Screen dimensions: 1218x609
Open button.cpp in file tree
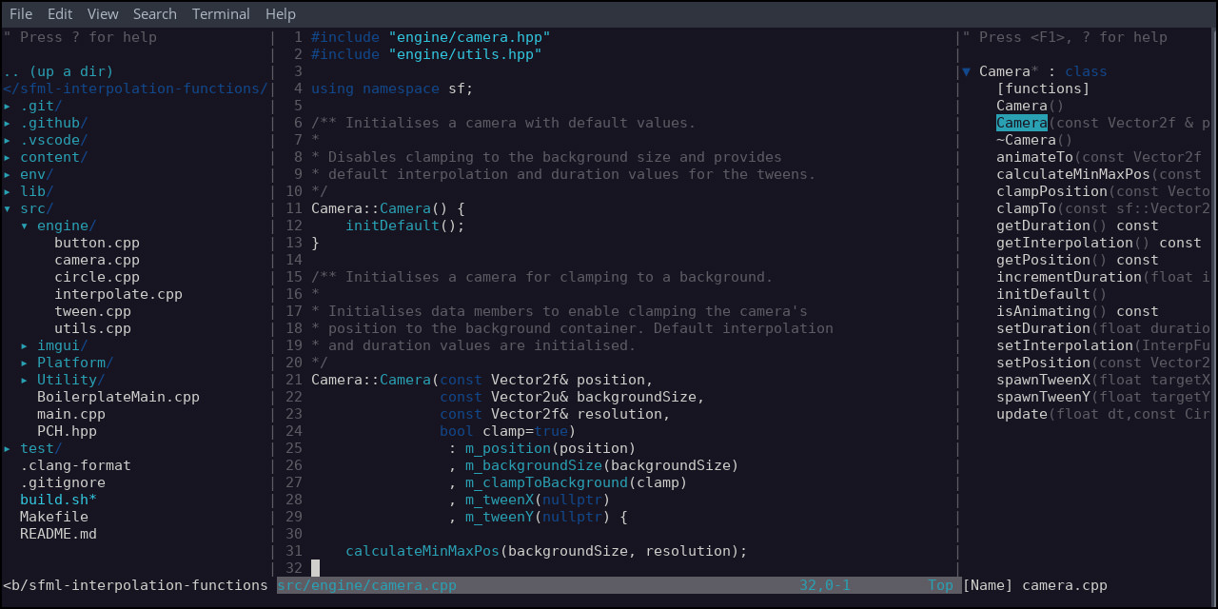[97, 243]
